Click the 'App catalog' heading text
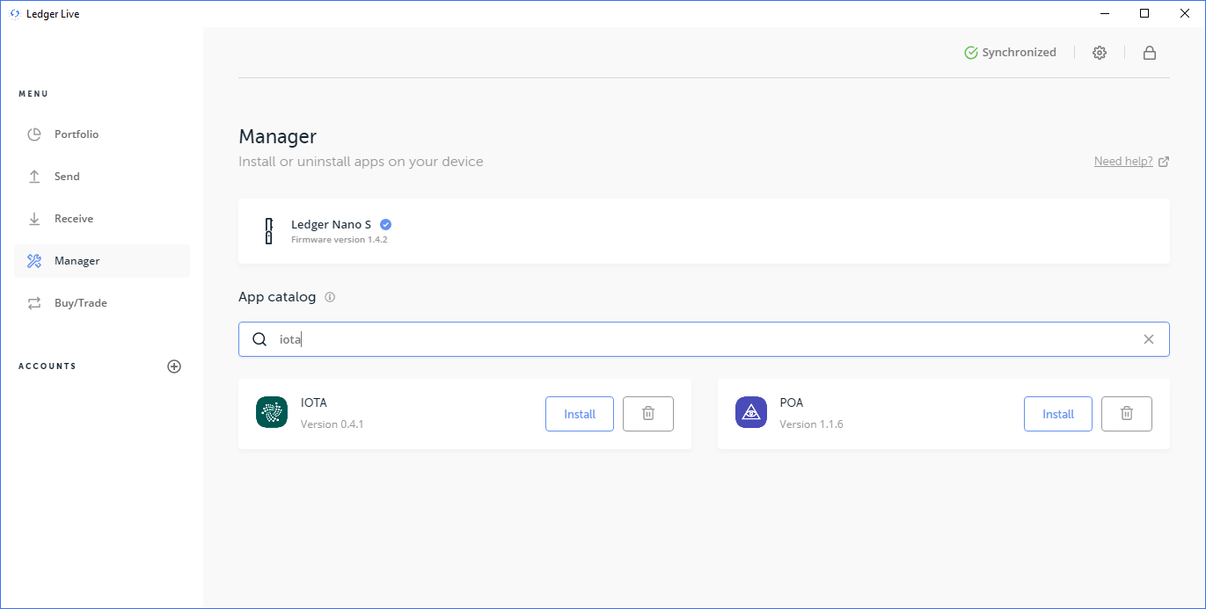Viewport: 1206px width, 609px height. 277,297
